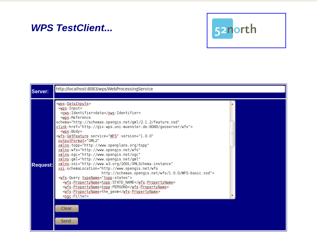Viewport: 317px width, 237px height.
Task: Click the outputFormat="GML2" text line
Action: [x=79, y=141]
